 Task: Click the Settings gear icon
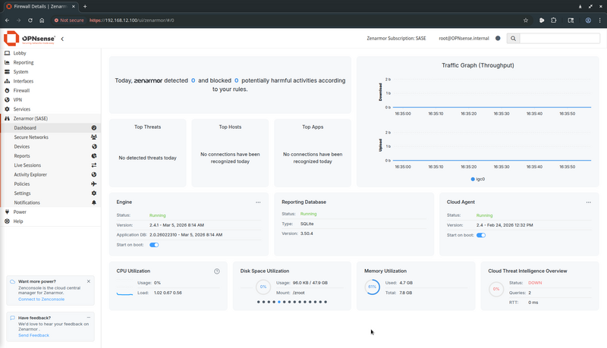click(x=93, y=193)
